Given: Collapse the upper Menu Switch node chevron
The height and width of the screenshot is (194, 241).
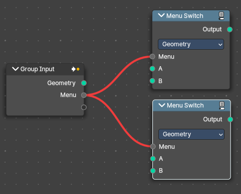Looking at the screenshot, I should 161,15.
